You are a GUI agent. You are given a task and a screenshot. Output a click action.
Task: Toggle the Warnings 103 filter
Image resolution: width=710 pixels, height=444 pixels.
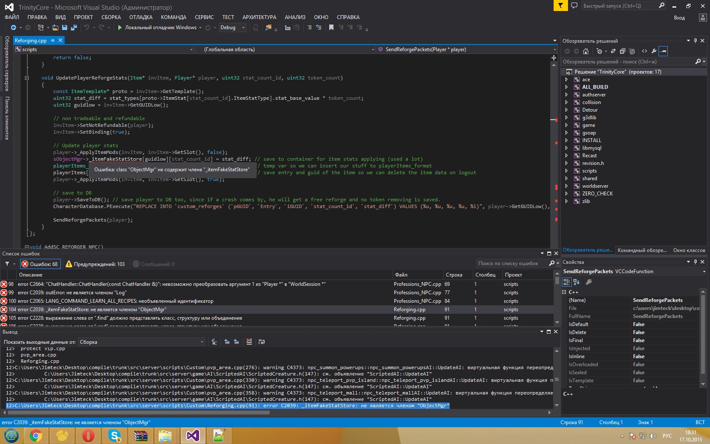pyautogui.click(x=96, y=264)
